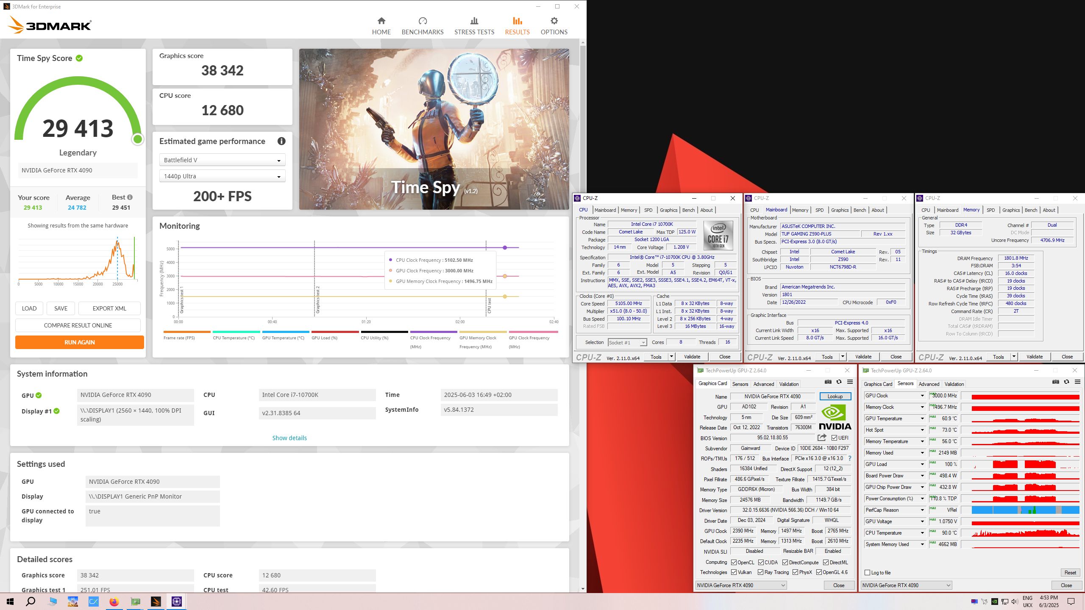The height and width of the screenshot is (610, 1085).
Task: Open the BENCHMARKS section in 3DMark
Action: [423, 26]
